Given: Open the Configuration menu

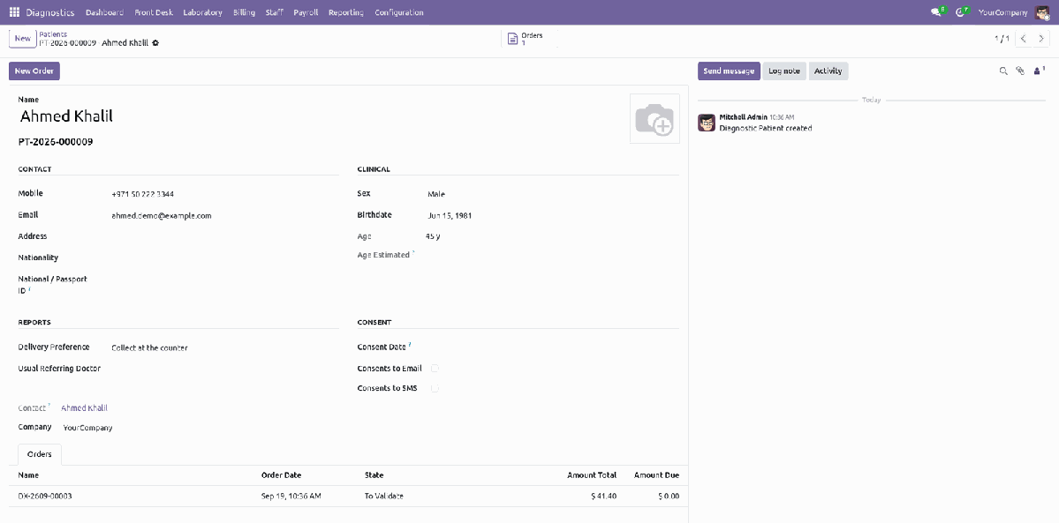Looking at the screenshot, I should (399, 12).
